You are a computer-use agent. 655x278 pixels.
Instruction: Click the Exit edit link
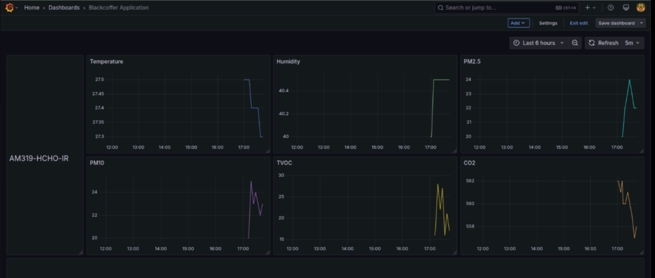[x=579, y=23]
